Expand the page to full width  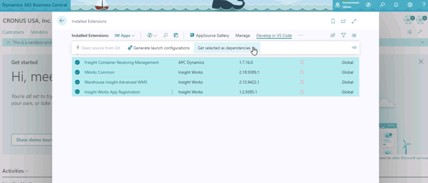click(354, 21)
